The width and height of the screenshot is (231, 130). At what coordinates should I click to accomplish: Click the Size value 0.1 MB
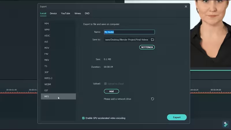pyautogui.click(x=107, y=59)
